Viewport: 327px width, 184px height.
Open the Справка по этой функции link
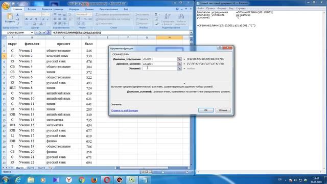tap(125, 110)
